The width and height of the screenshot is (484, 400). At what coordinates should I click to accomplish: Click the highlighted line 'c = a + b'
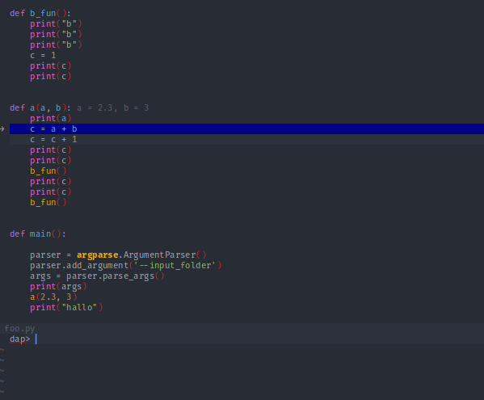246,129
